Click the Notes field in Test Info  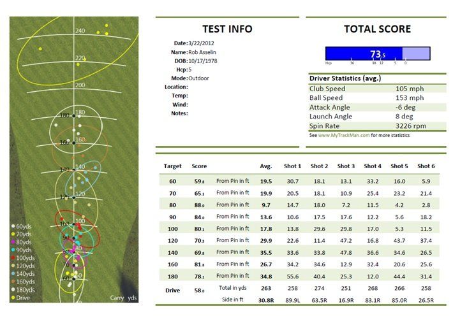[180, 113]
